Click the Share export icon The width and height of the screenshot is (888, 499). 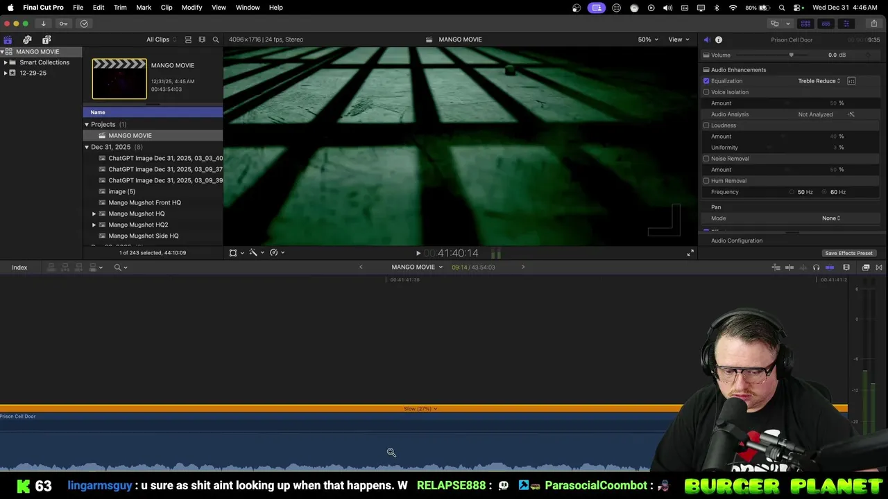click(874, 24)
